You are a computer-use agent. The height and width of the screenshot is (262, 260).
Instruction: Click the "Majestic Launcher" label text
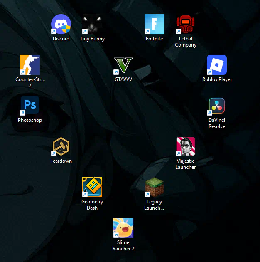click(x=185, y=164)
